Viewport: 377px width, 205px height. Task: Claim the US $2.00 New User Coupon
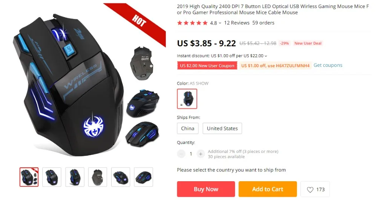(x=207, y=66)
